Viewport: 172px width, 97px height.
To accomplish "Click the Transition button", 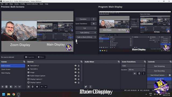I will pyautogui.click(x=83, y=19).
